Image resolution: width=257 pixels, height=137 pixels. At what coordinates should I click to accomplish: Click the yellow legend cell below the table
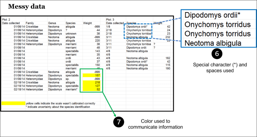pyautogui.click(x=13, y=103)
